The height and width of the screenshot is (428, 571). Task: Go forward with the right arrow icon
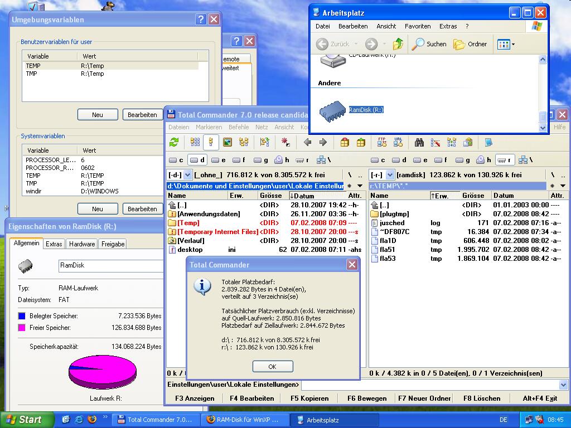point(323,142)
